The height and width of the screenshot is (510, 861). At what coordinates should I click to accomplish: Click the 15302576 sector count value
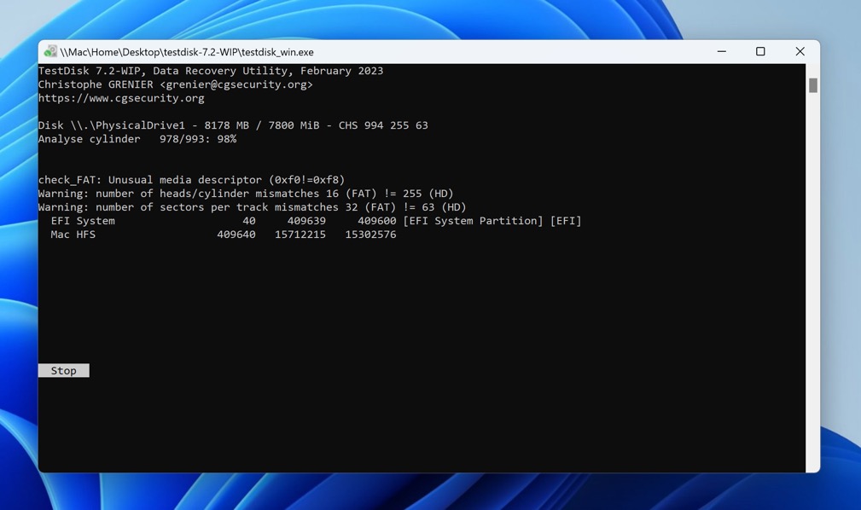pyautogui.click(x=370, y=235)
